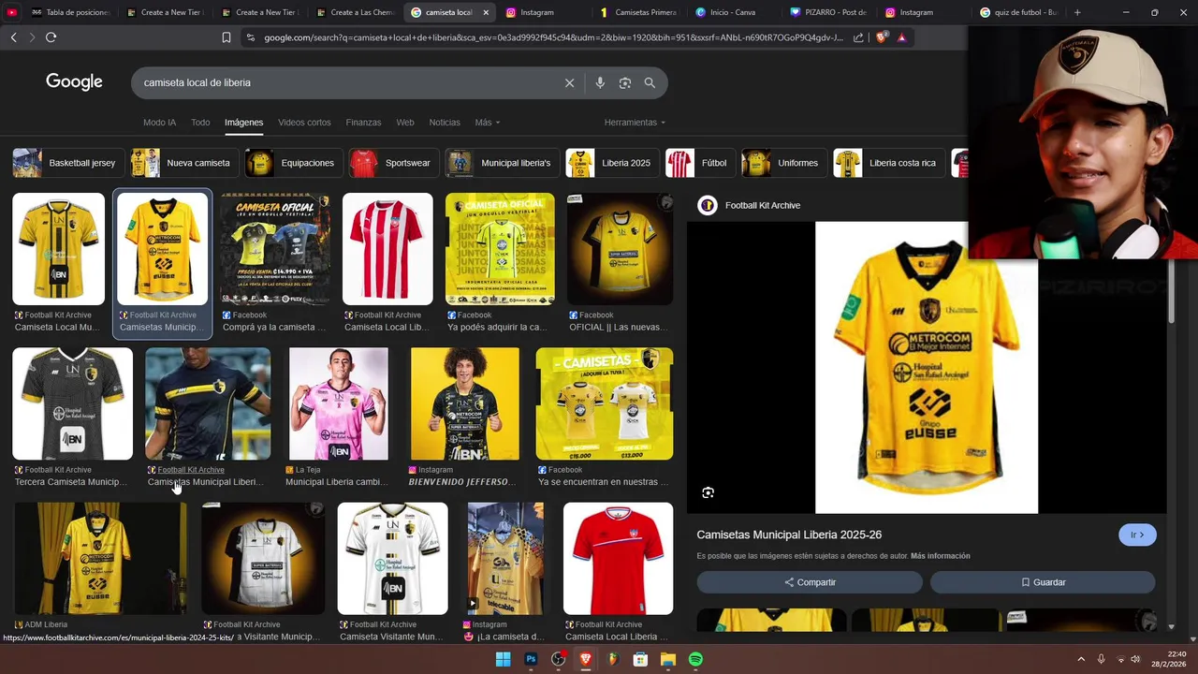Open new browser tab with plus icon
This screenshot has height=674, width=1198.
(1077, 12)
